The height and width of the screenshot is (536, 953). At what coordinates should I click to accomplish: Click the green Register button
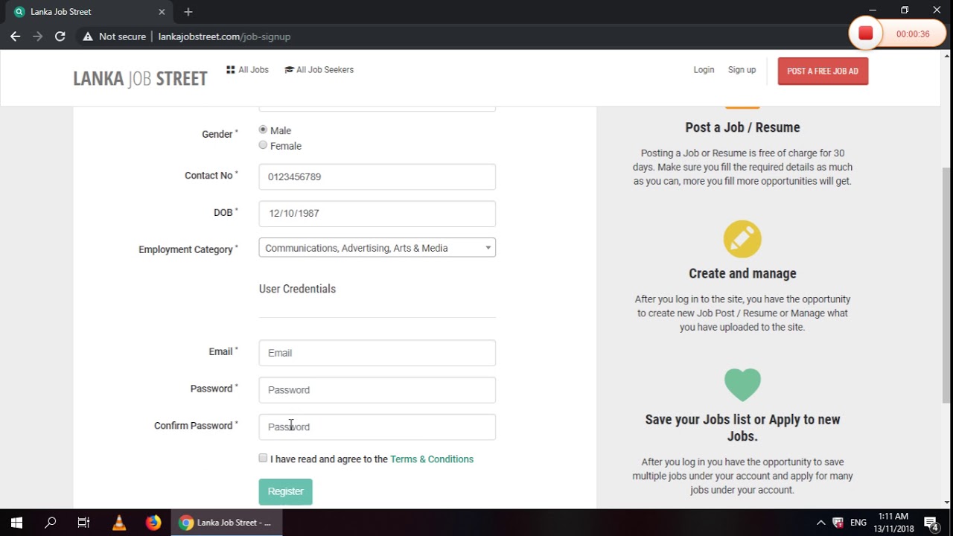pos(285,491)
